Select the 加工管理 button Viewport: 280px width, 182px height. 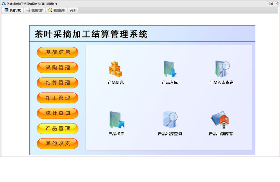[x=57, y=98]
